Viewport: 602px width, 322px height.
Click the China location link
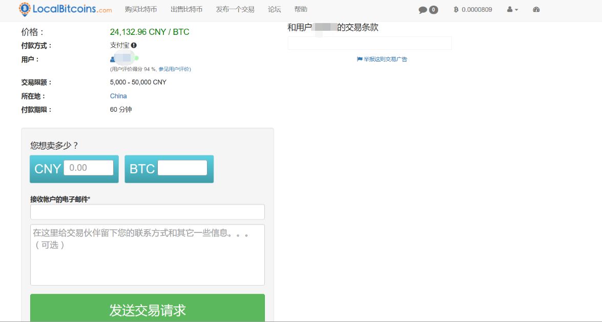click(118, 96)
